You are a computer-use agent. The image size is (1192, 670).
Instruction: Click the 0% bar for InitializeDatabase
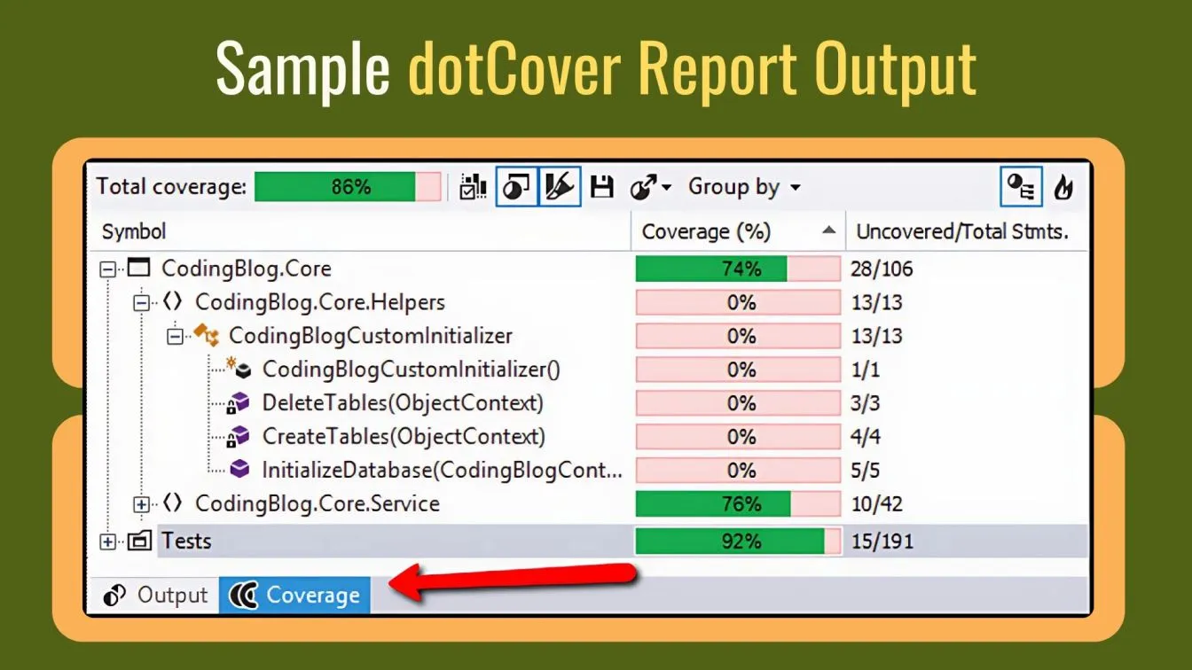pos(738,470)
